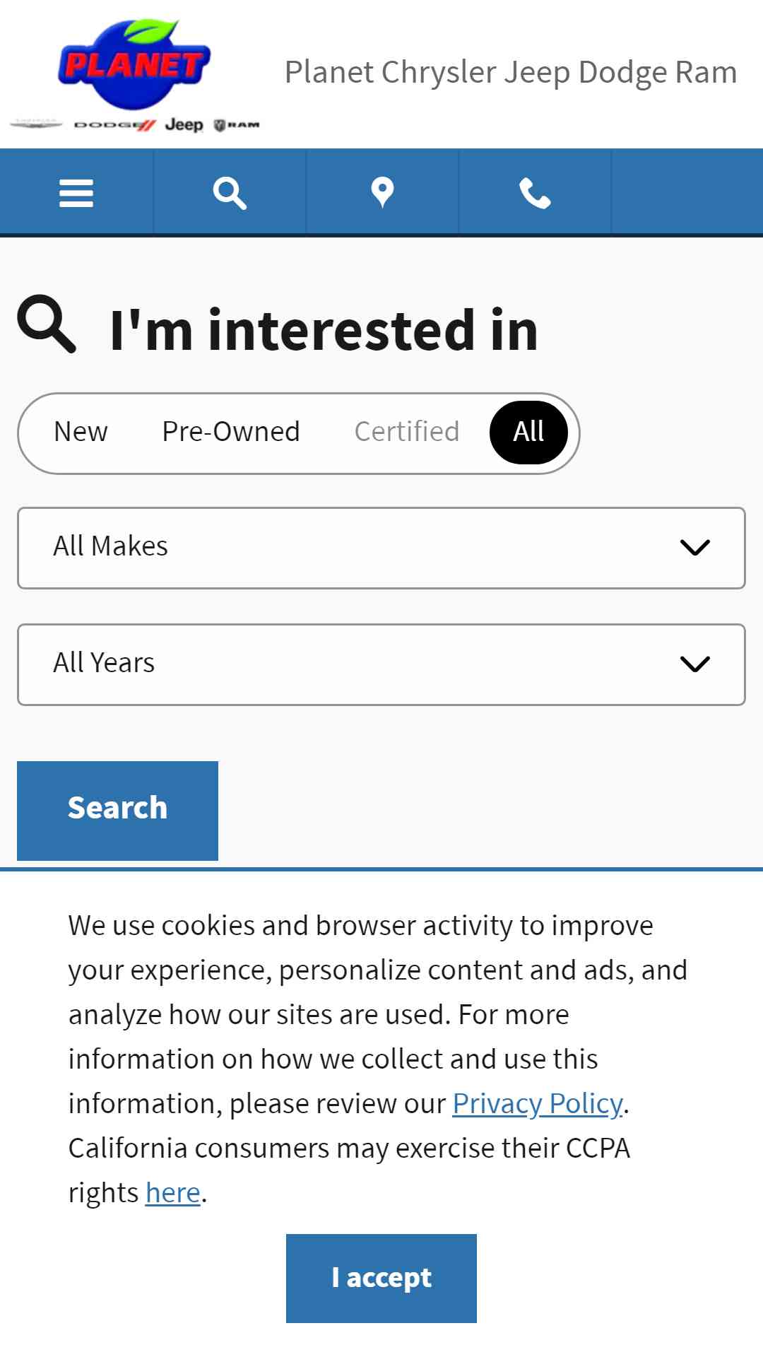763x1357 pixels.
Task: Click the Dodge brand logo
Action: (114, 125)
